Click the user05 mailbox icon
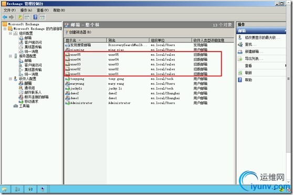Image resolution: width=293 pixels, height=195 pixels. [67, 55]
